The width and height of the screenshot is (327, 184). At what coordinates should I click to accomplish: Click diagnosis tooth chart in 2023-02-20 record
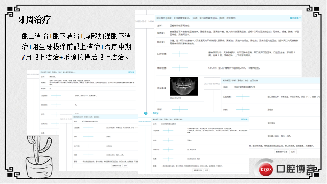pos(243,109)
